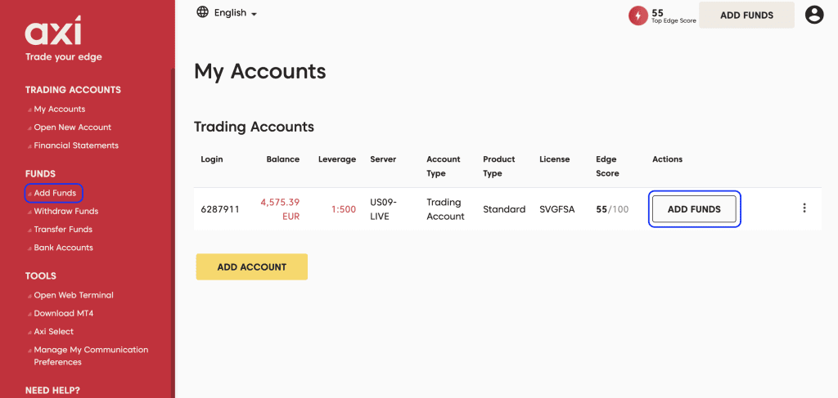Click the red lightning Edge Score icon
838x398 pixels.
638,16
